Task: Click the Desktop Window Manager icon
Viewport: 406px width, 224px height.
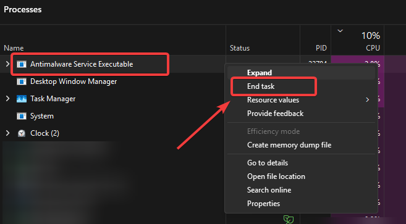Action: 22,81
